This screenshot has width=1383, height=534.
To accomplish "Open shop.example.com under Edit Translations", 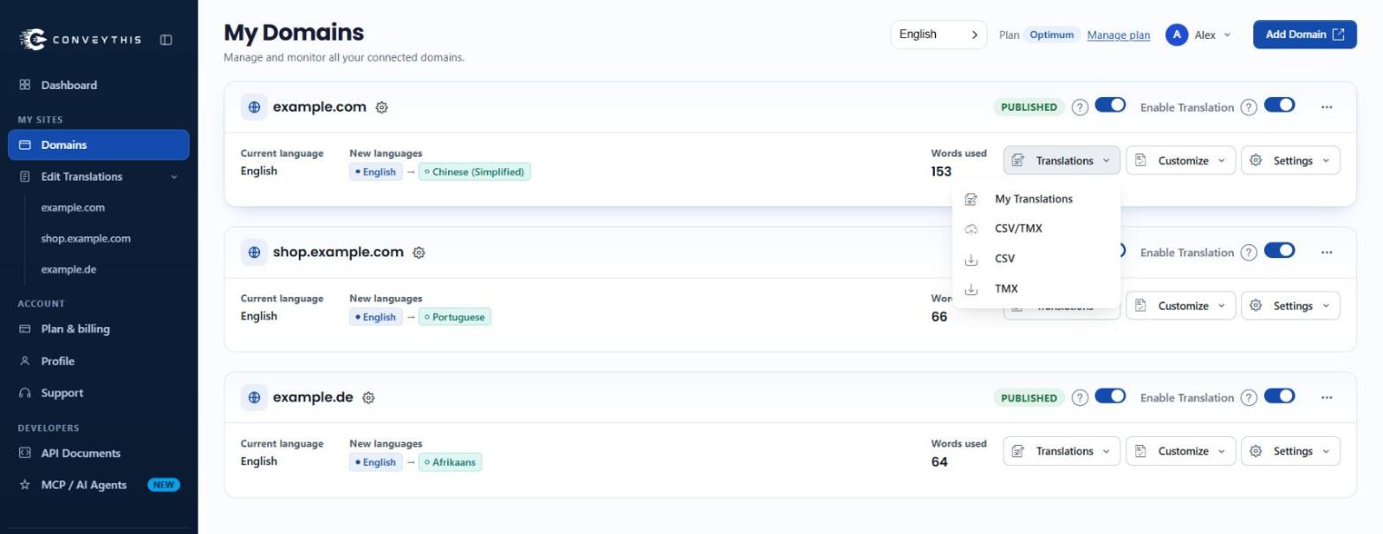I will click(86, 239).
